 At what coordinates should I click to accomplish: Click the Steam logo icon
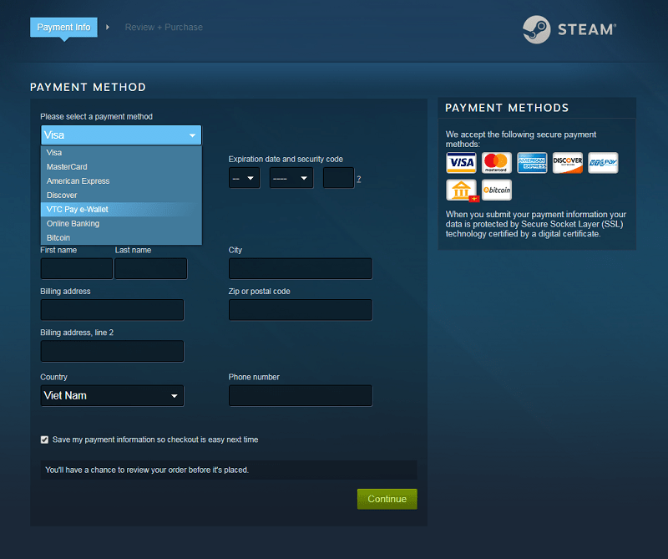click(x=536, y=29)
